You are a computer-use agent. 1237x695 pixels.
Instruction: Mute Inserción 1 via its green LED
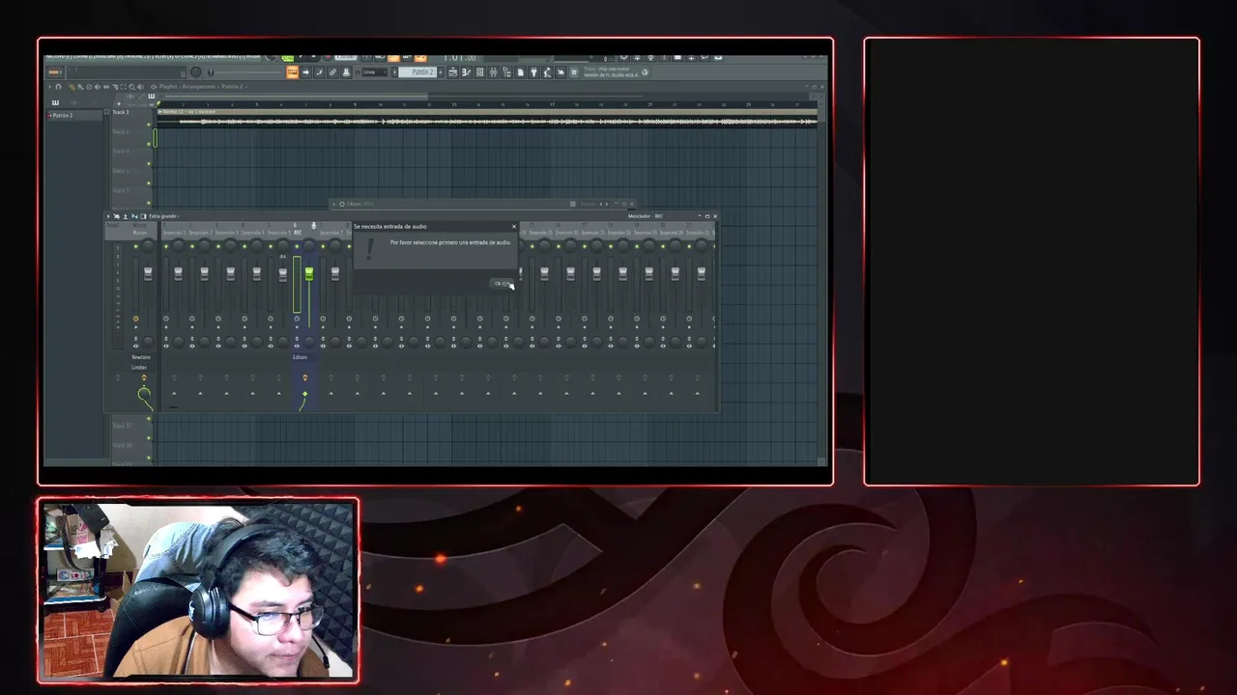[166, 246]
